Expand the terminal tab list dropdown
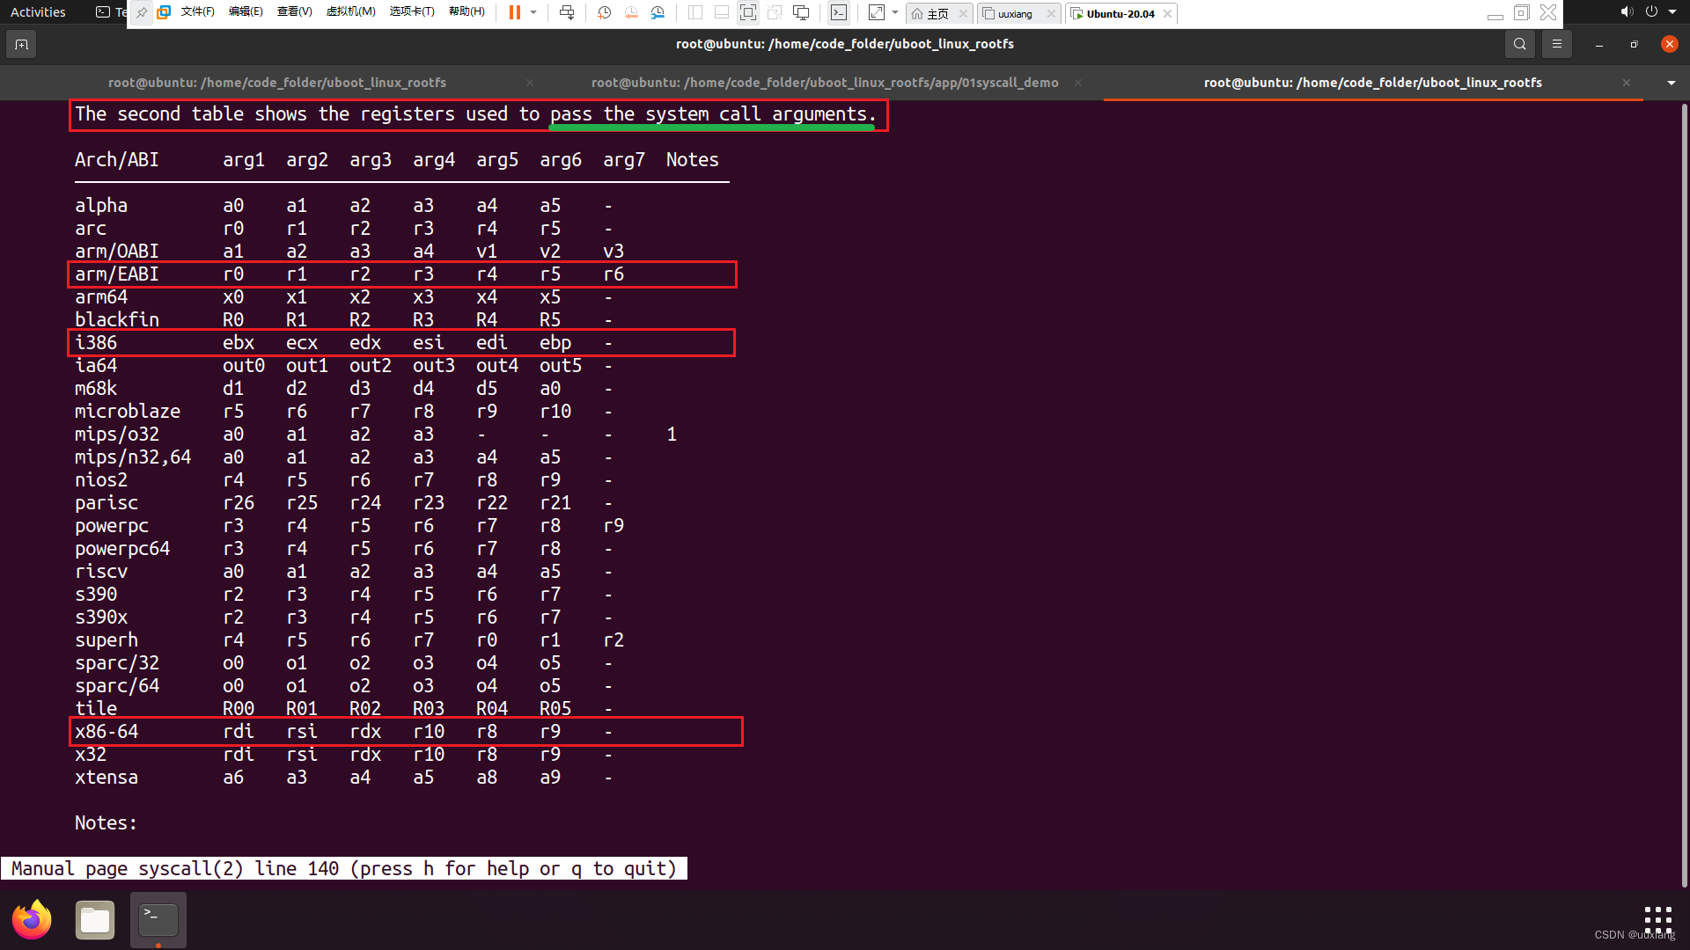 coord(1672,83)
